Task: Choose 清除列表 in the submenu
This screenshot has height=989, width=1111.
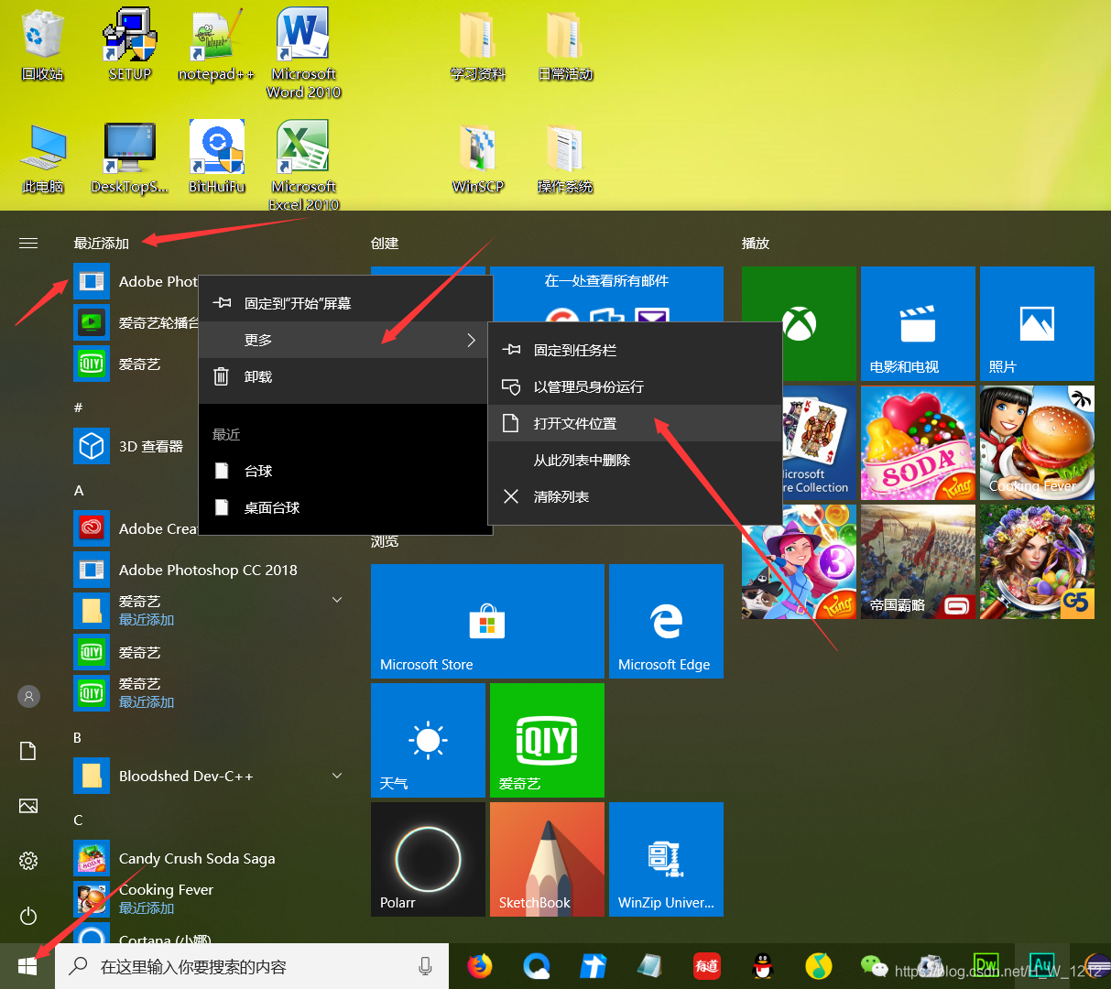Action: point(635,496)
